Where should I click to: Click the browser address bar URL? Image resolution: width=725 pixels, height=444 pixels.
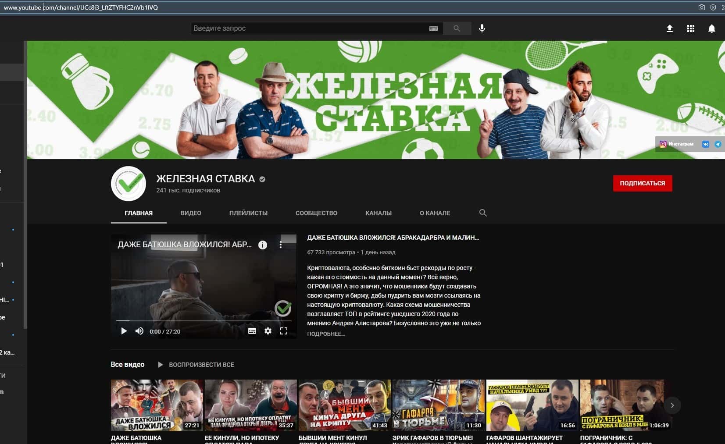pyautogui.click(x=81, y=7)
